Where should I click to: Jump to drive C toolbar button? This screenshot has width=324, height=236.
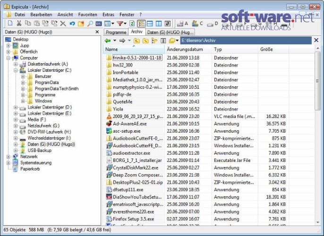tap(197, 23)
